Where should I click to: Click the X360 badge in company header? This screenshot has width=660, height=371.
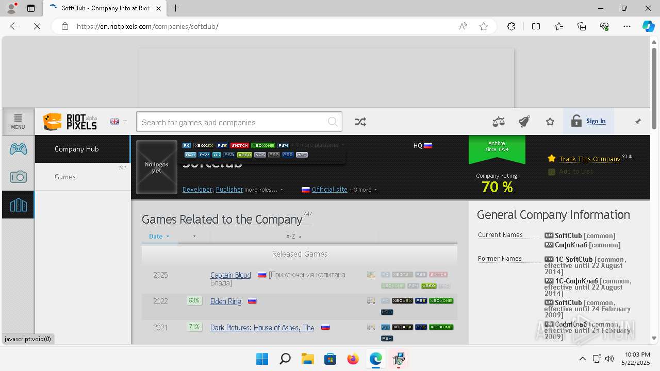tap(244, 155)
